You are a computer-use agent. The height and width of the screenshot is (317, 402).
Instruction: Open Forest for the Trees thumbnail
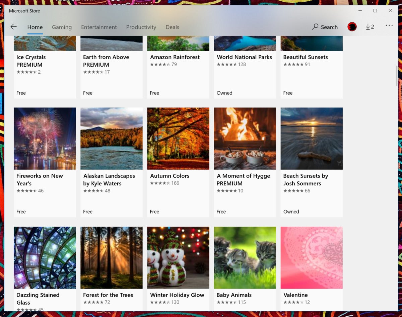tap(112, 258)
